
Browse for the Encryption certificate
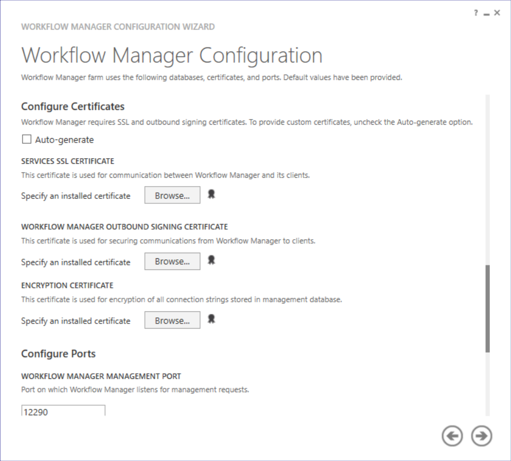pyautogui.click(x=172, y=321)
